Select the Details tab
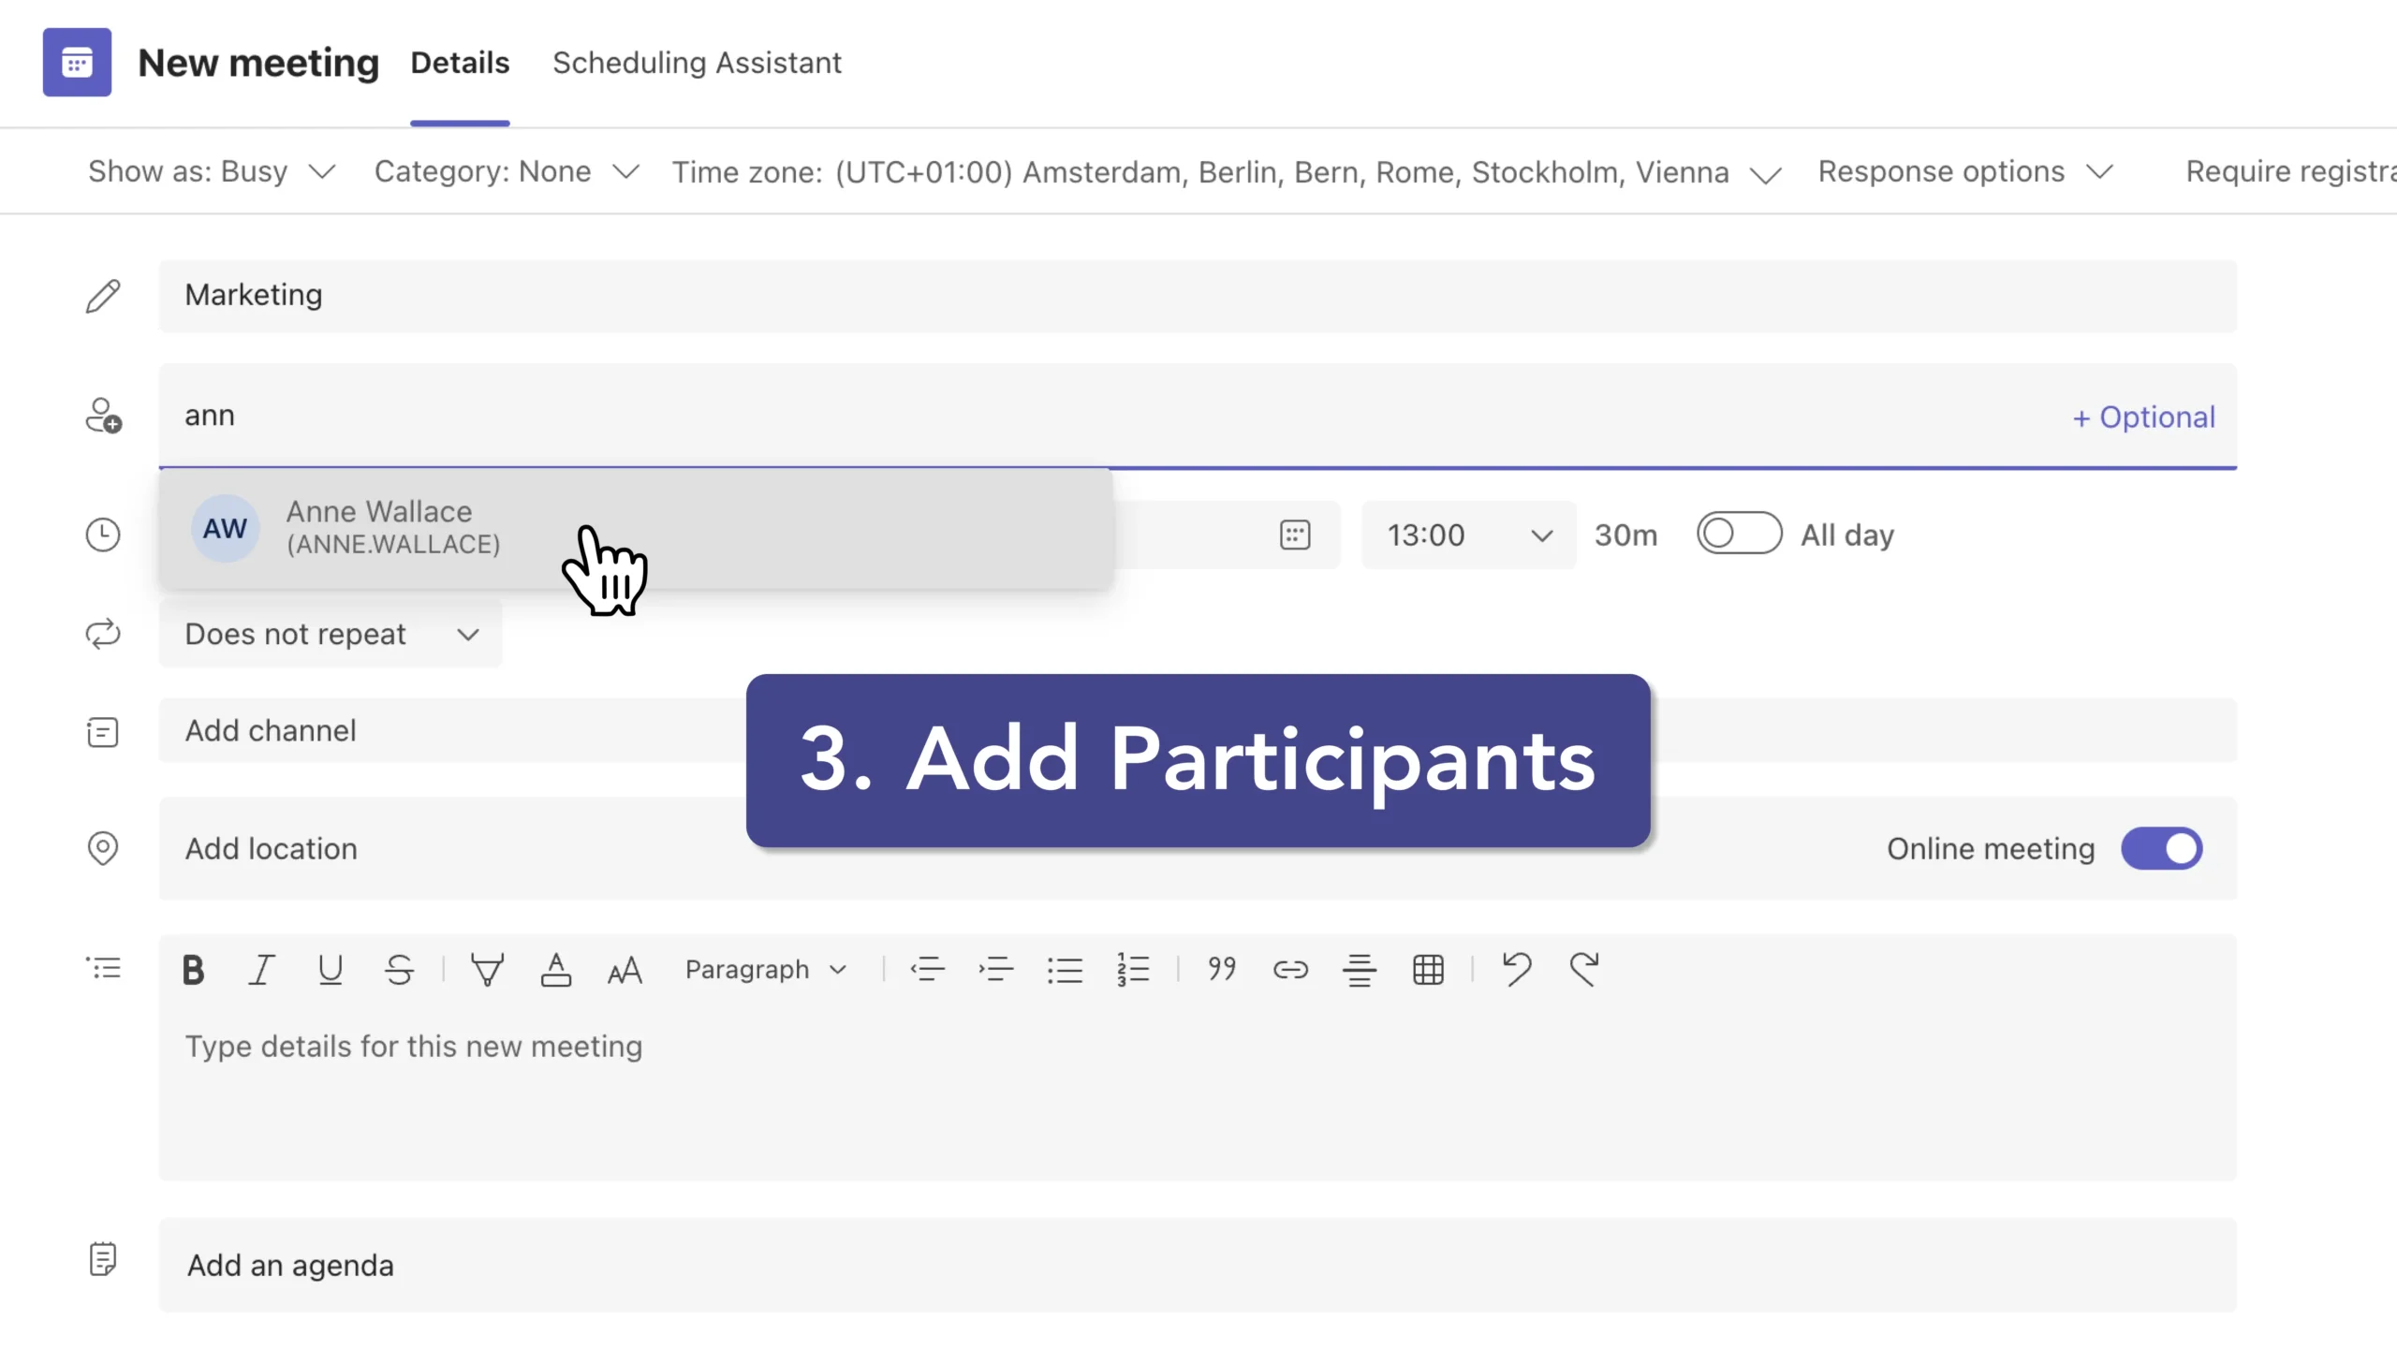This screenshot has height=1348, width=2397. tap(460, 63)
